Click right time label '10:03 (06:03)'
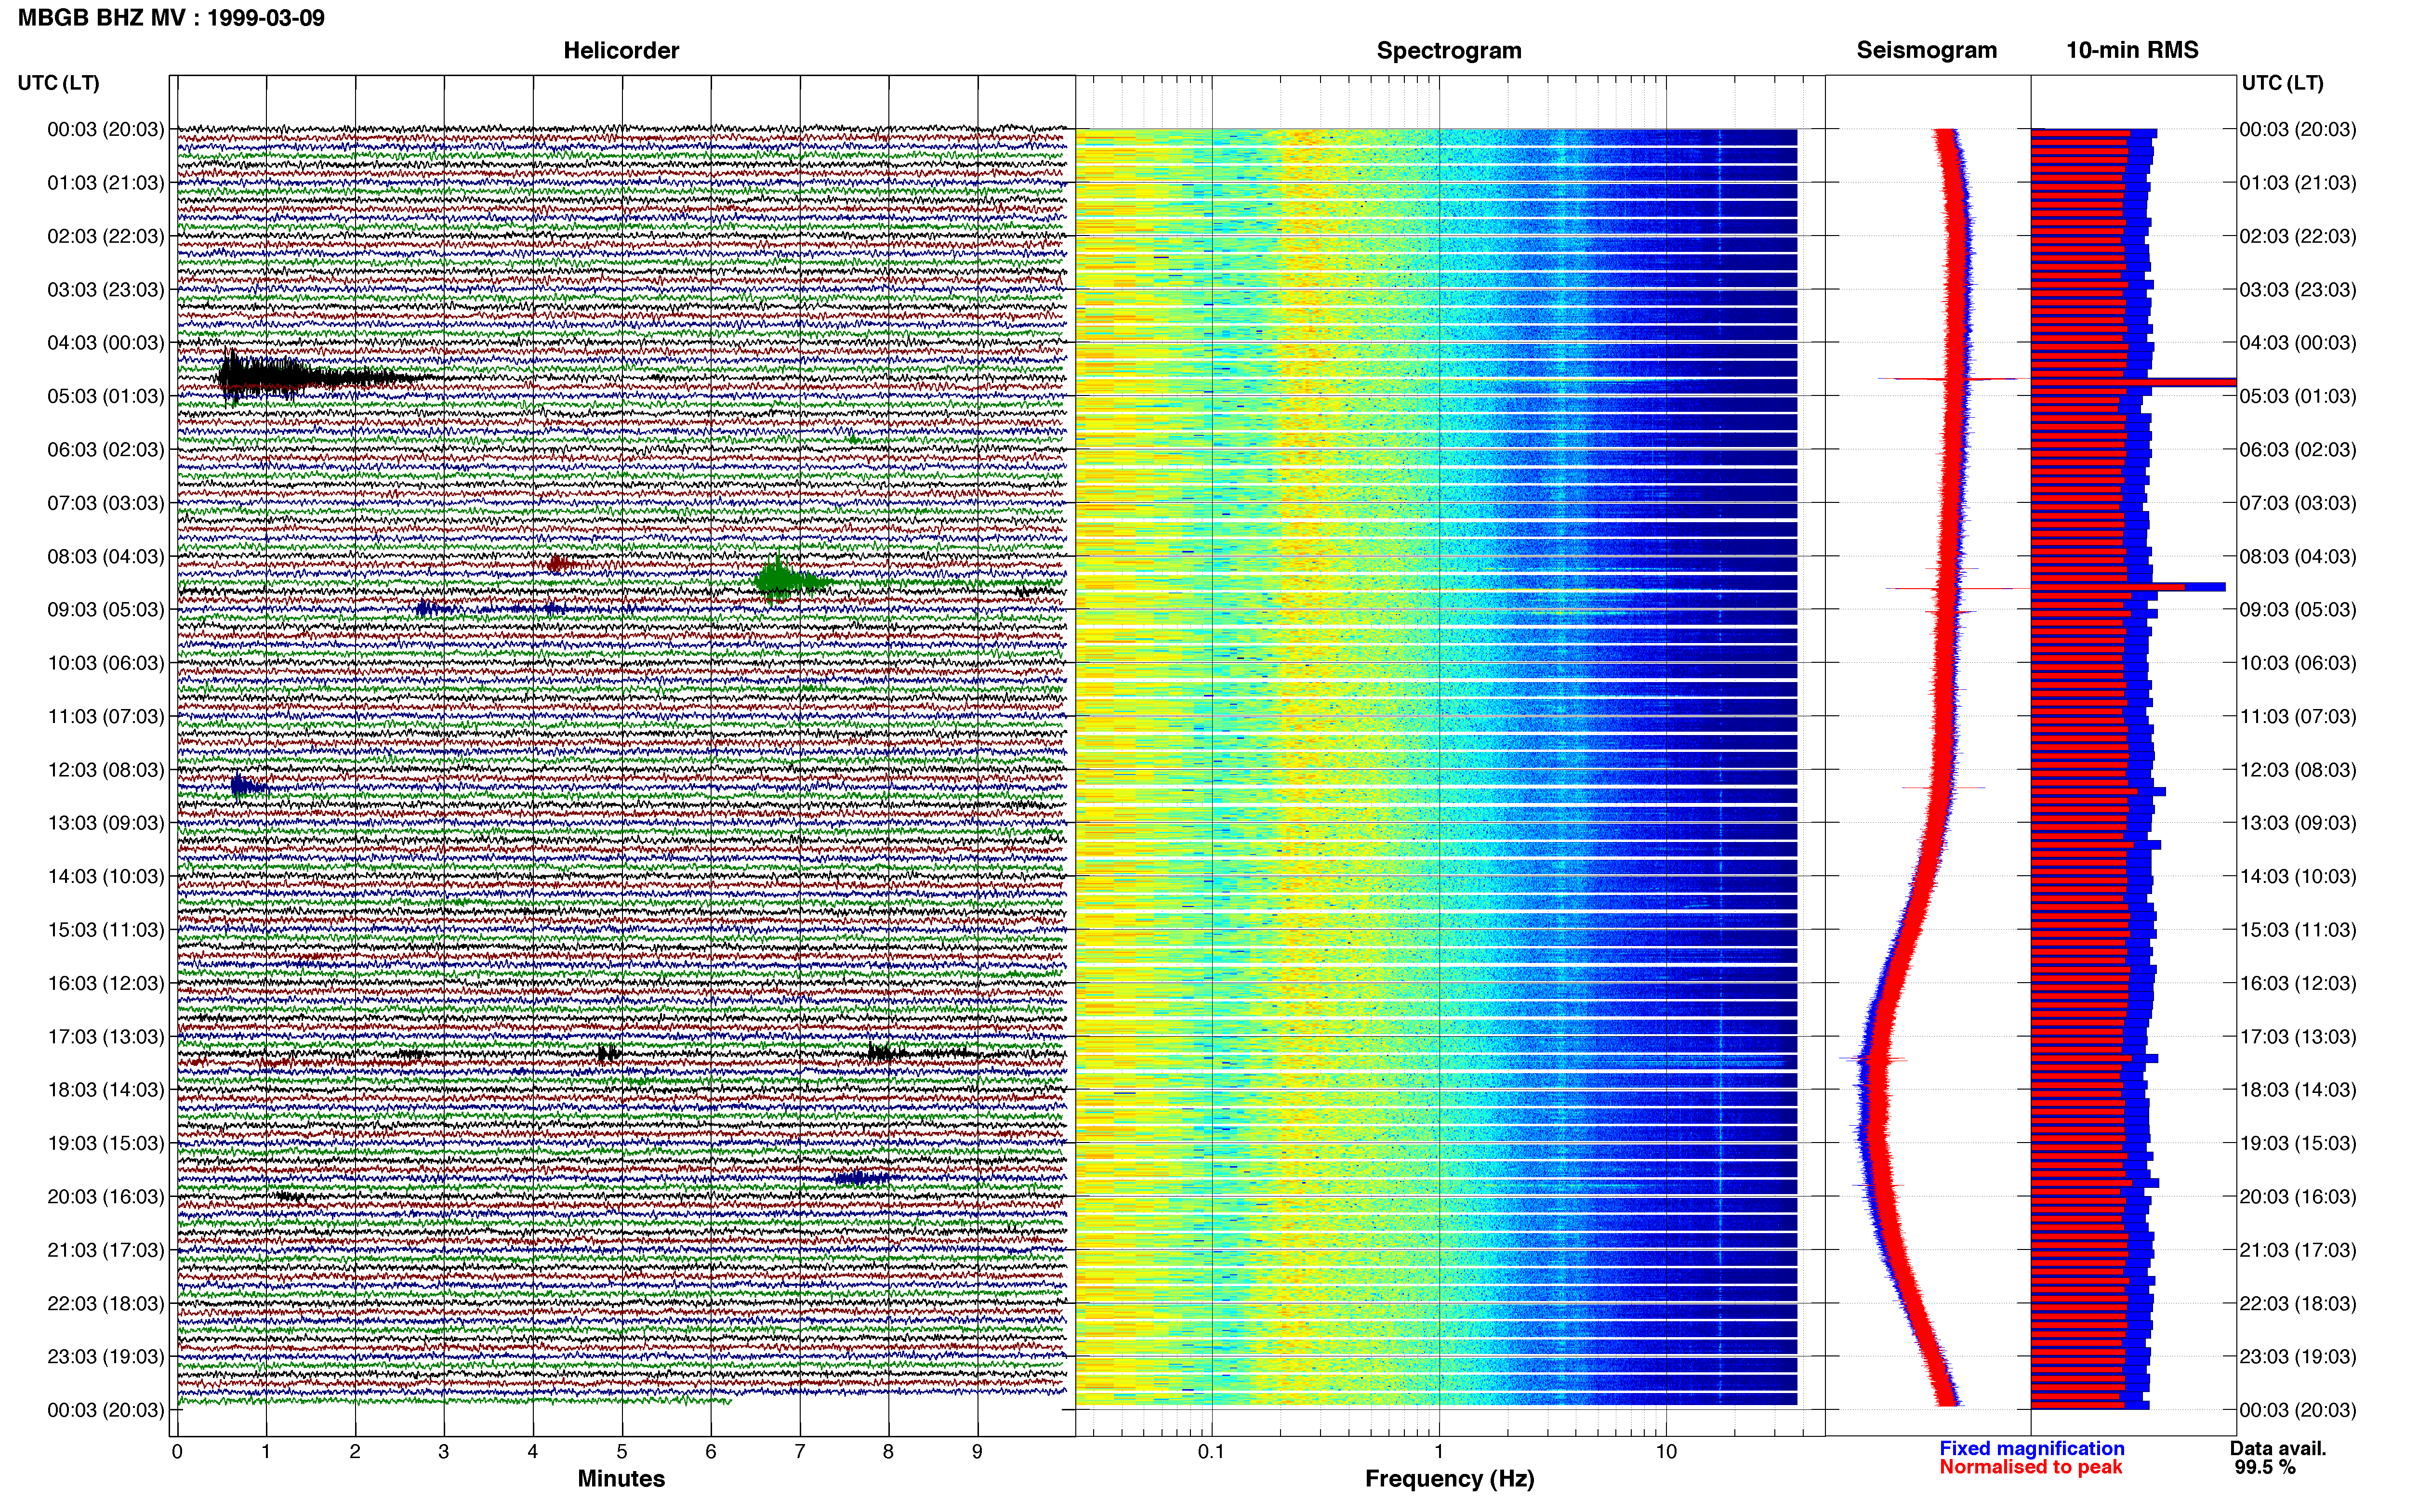The image size is (2418, 1512). (x=2298, y=663)
